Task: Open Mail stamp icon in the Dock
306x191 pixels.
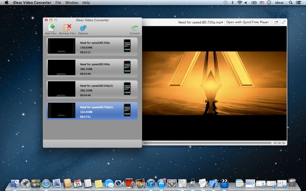Action: [x=57, y=183]
